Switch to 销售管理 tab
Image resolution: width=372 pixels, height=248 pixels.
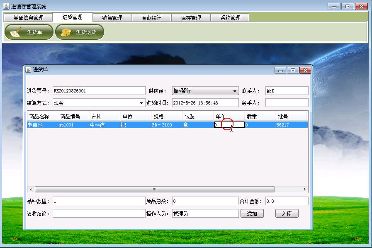pyautogui.click(x=112, y=18)
